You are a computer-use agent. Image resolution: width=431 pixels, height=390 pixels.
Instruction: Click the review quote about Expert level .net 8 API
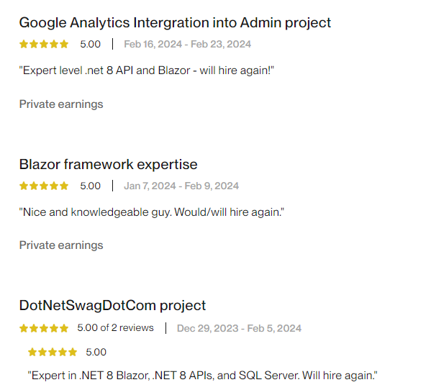[x=147, y=71]
